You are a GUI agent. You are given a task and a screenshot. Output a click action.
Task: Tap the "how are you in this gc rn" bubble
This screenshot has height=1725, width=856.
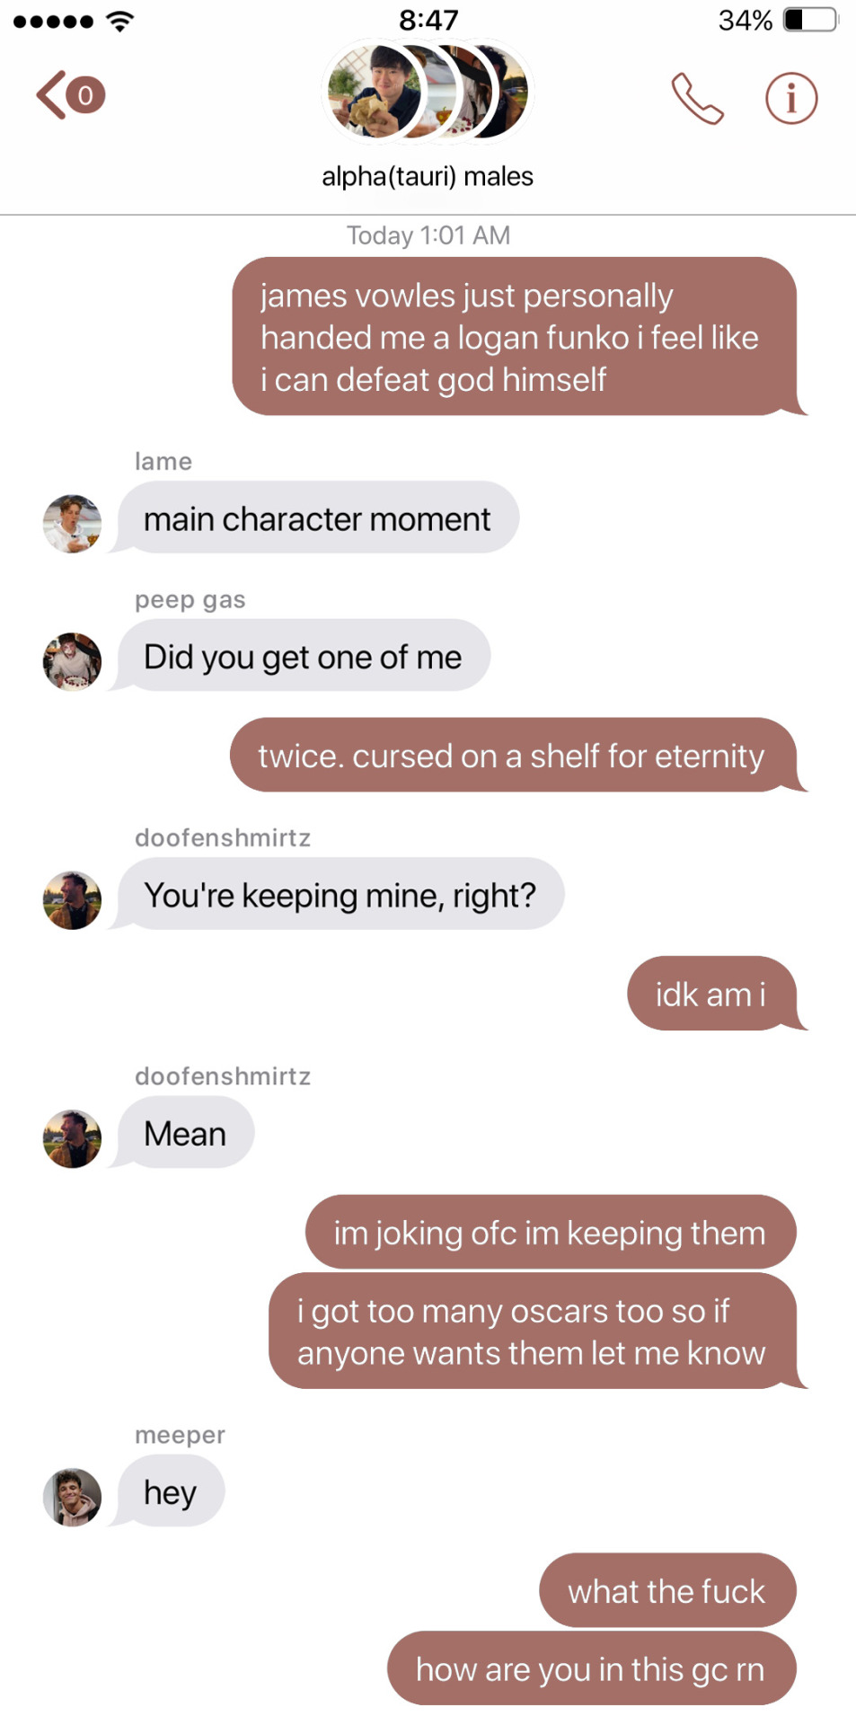[x=592, y=1668]
